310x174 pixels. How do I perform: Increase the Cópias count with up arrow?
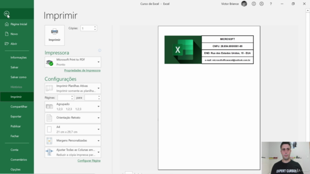95,27
